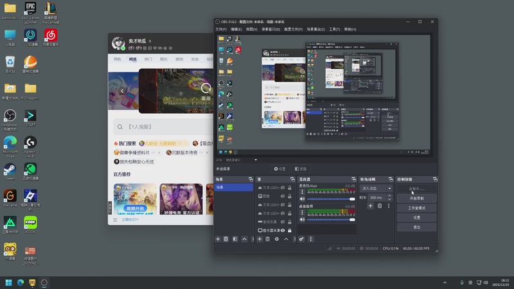Pop out the 混音器 dock using its float icon
The width and height of the screenshot is (514, 289).
(354, 179)
